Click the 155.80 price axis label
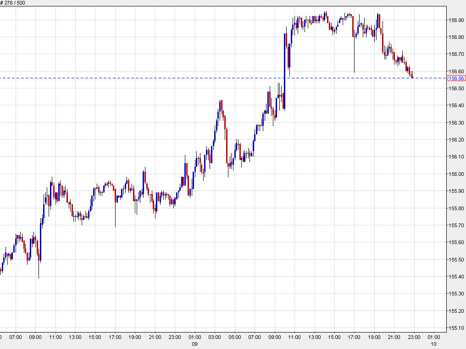 pyautogui.click(x=455, y=208)
